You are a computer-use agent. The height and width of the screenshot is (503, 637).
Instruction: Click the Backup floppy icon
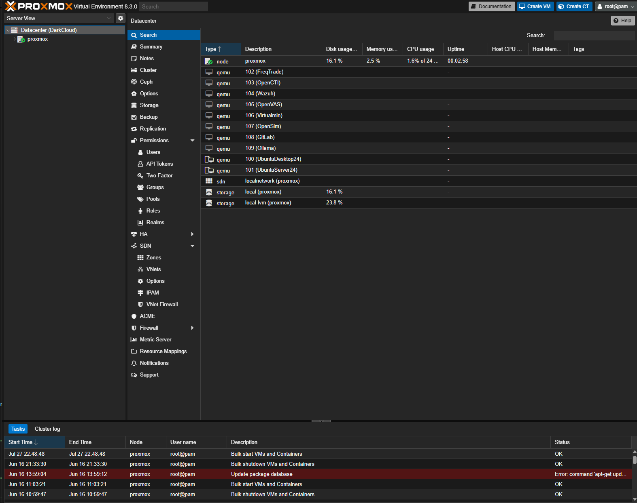[x=134, y=117]
